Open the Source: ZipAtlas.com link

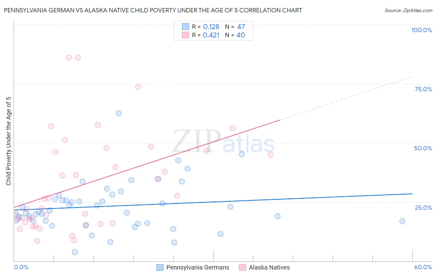coord(408,10)
